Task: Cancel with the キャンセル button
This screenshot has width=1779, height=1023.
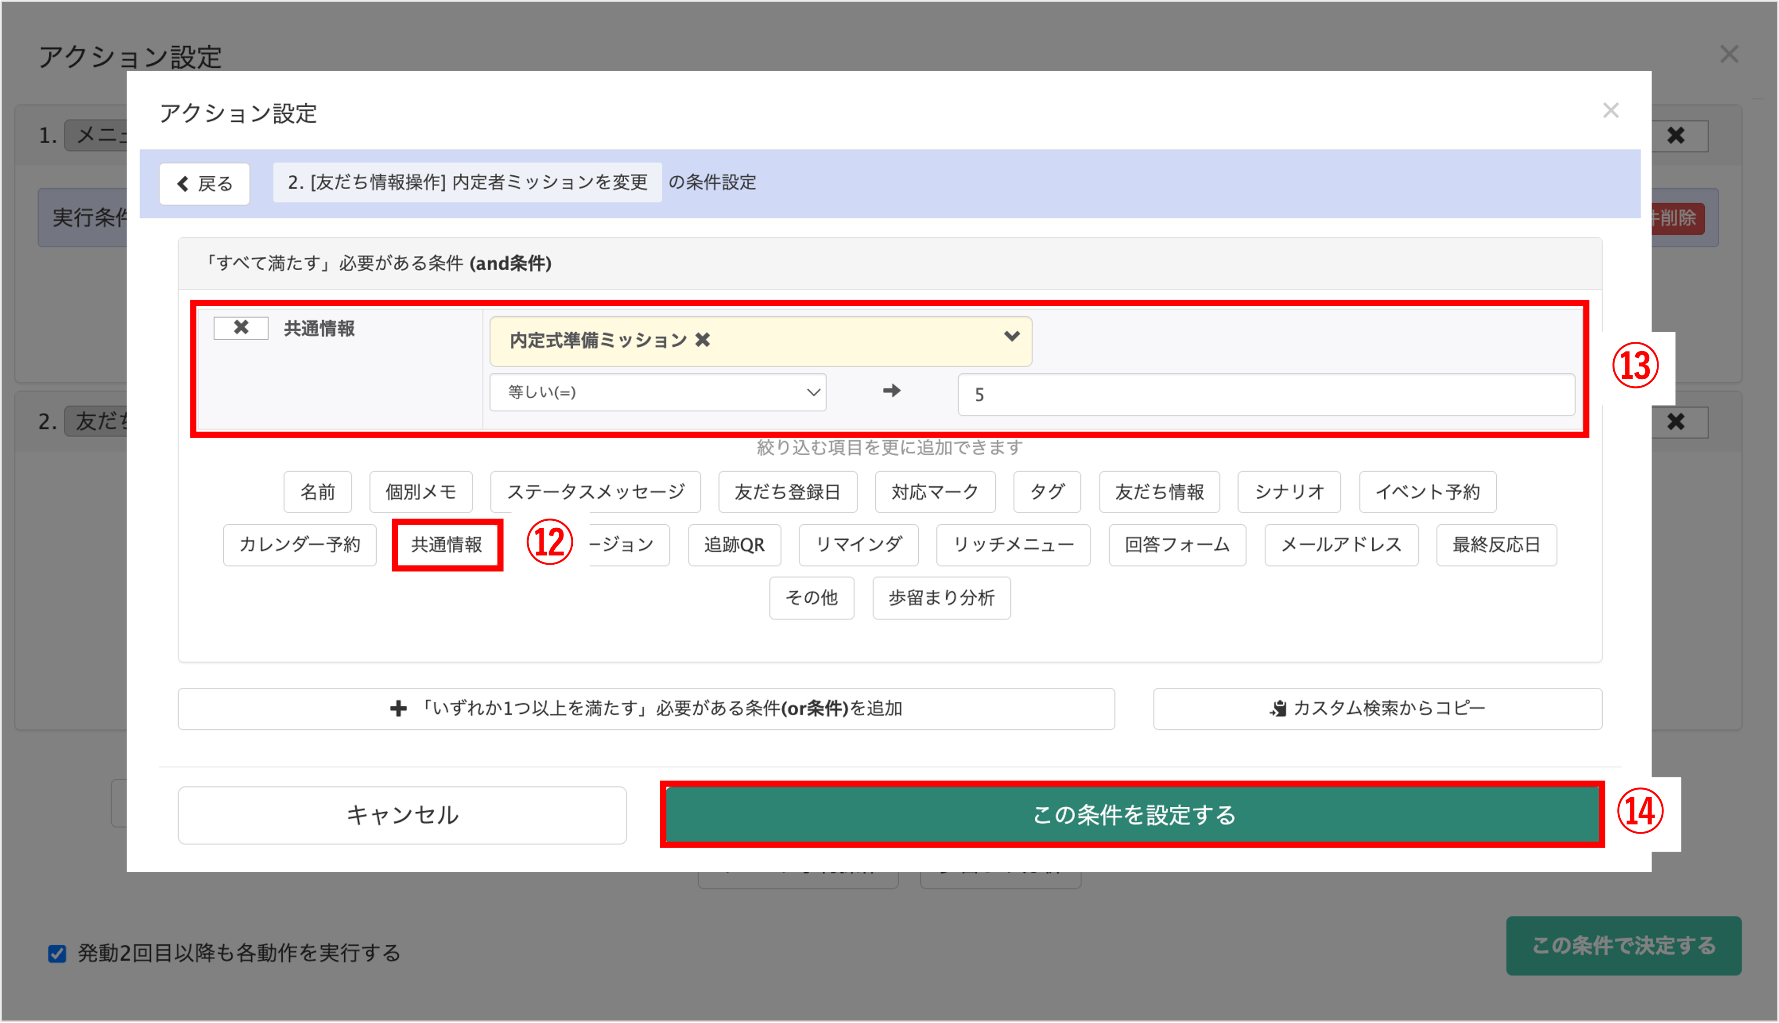Action: (x=402, y=815)
